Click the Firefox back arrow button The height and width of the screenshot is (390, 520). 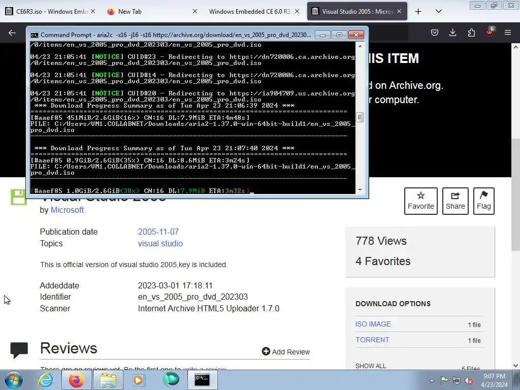[12, 32]
